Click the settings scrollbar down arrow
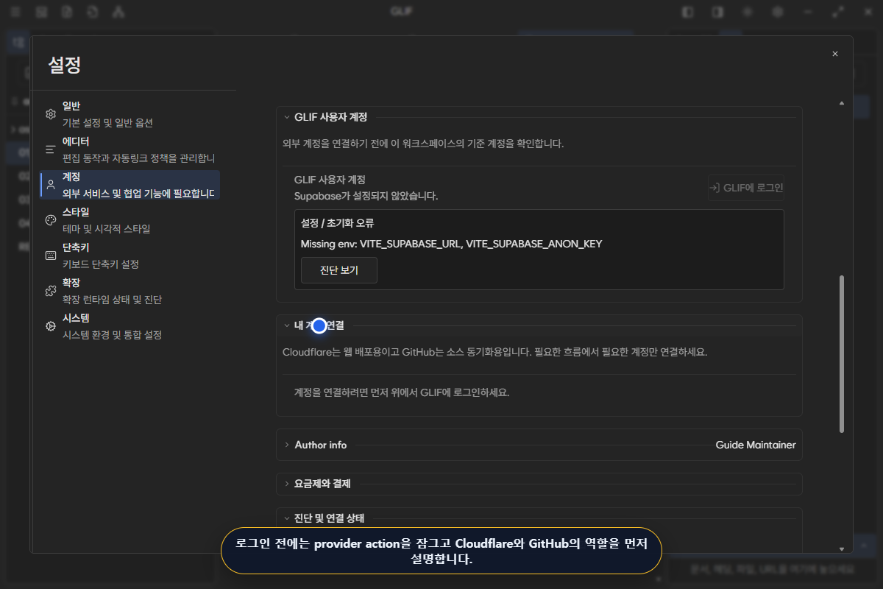Screen dimensions: 883x589 click(x=842, y=549)
